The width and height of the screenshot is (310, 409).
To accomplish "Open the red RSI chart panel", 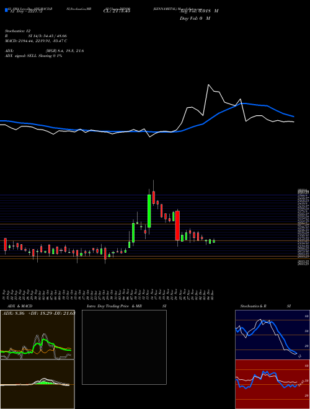I will point(272,384).
